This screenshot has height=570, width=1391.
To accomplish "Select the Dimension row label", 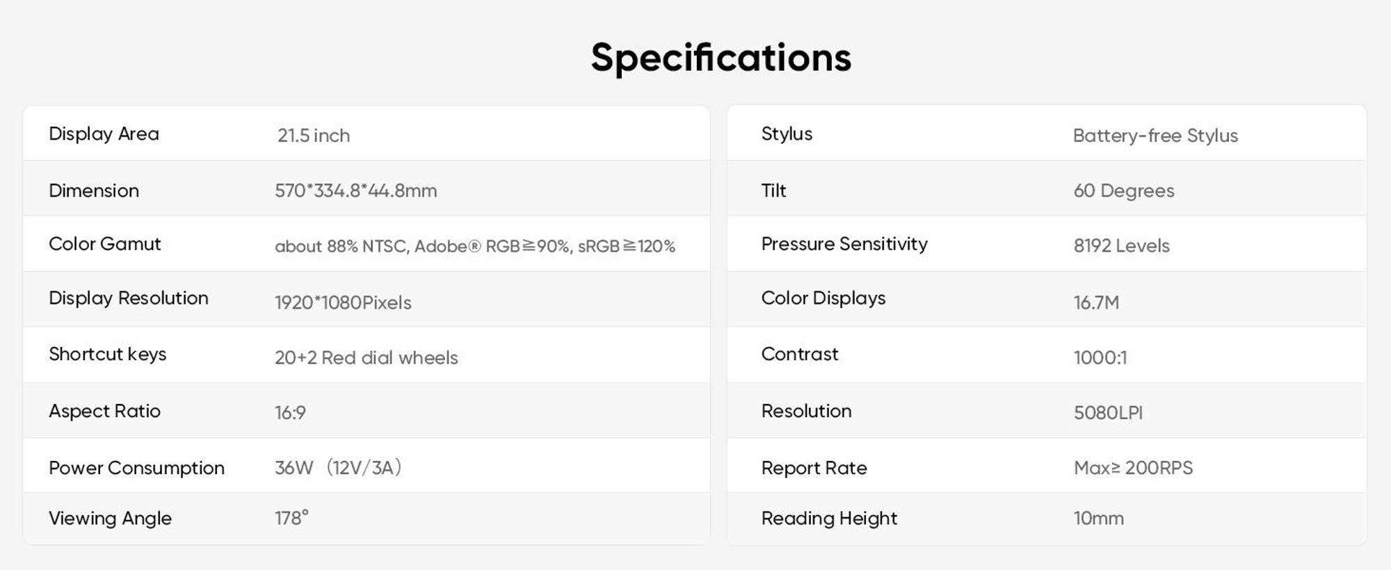I will click(x=94, y=190).
